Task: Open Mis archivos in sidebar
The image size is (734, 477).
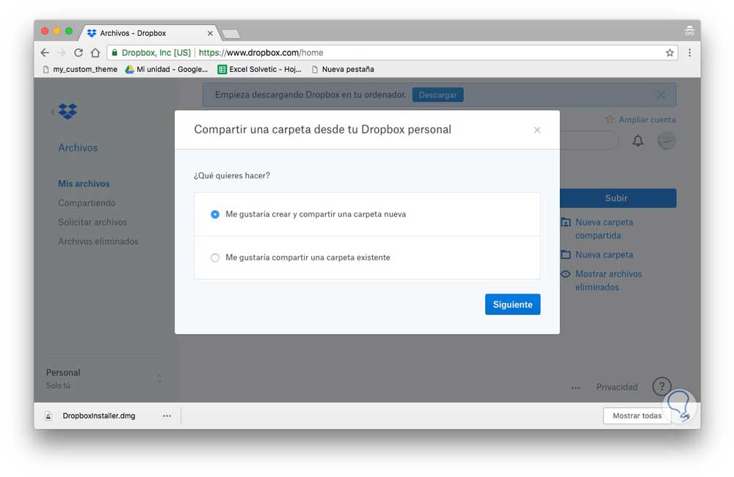Action: tap(84, 183)
